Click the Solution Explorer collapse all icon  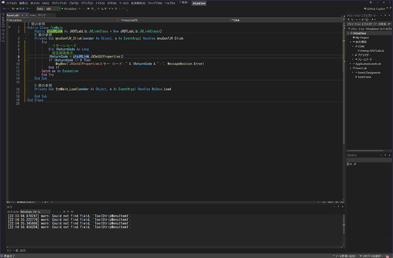click(359, 19)
